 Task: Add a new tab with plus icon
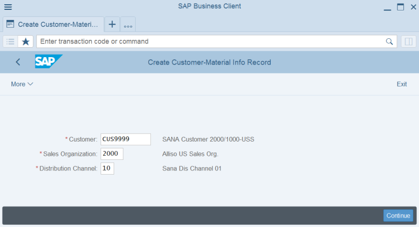click(112, 24)
